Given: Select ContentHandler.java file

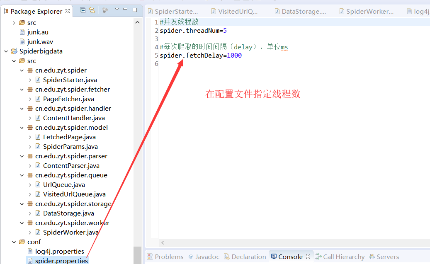Looking at the screenshot, I should tap(74, 118).
